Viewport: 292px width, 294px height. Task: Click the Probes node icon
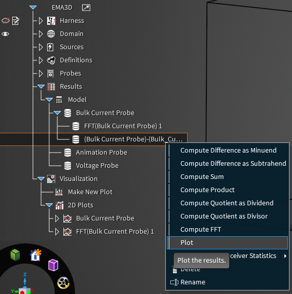50,73
